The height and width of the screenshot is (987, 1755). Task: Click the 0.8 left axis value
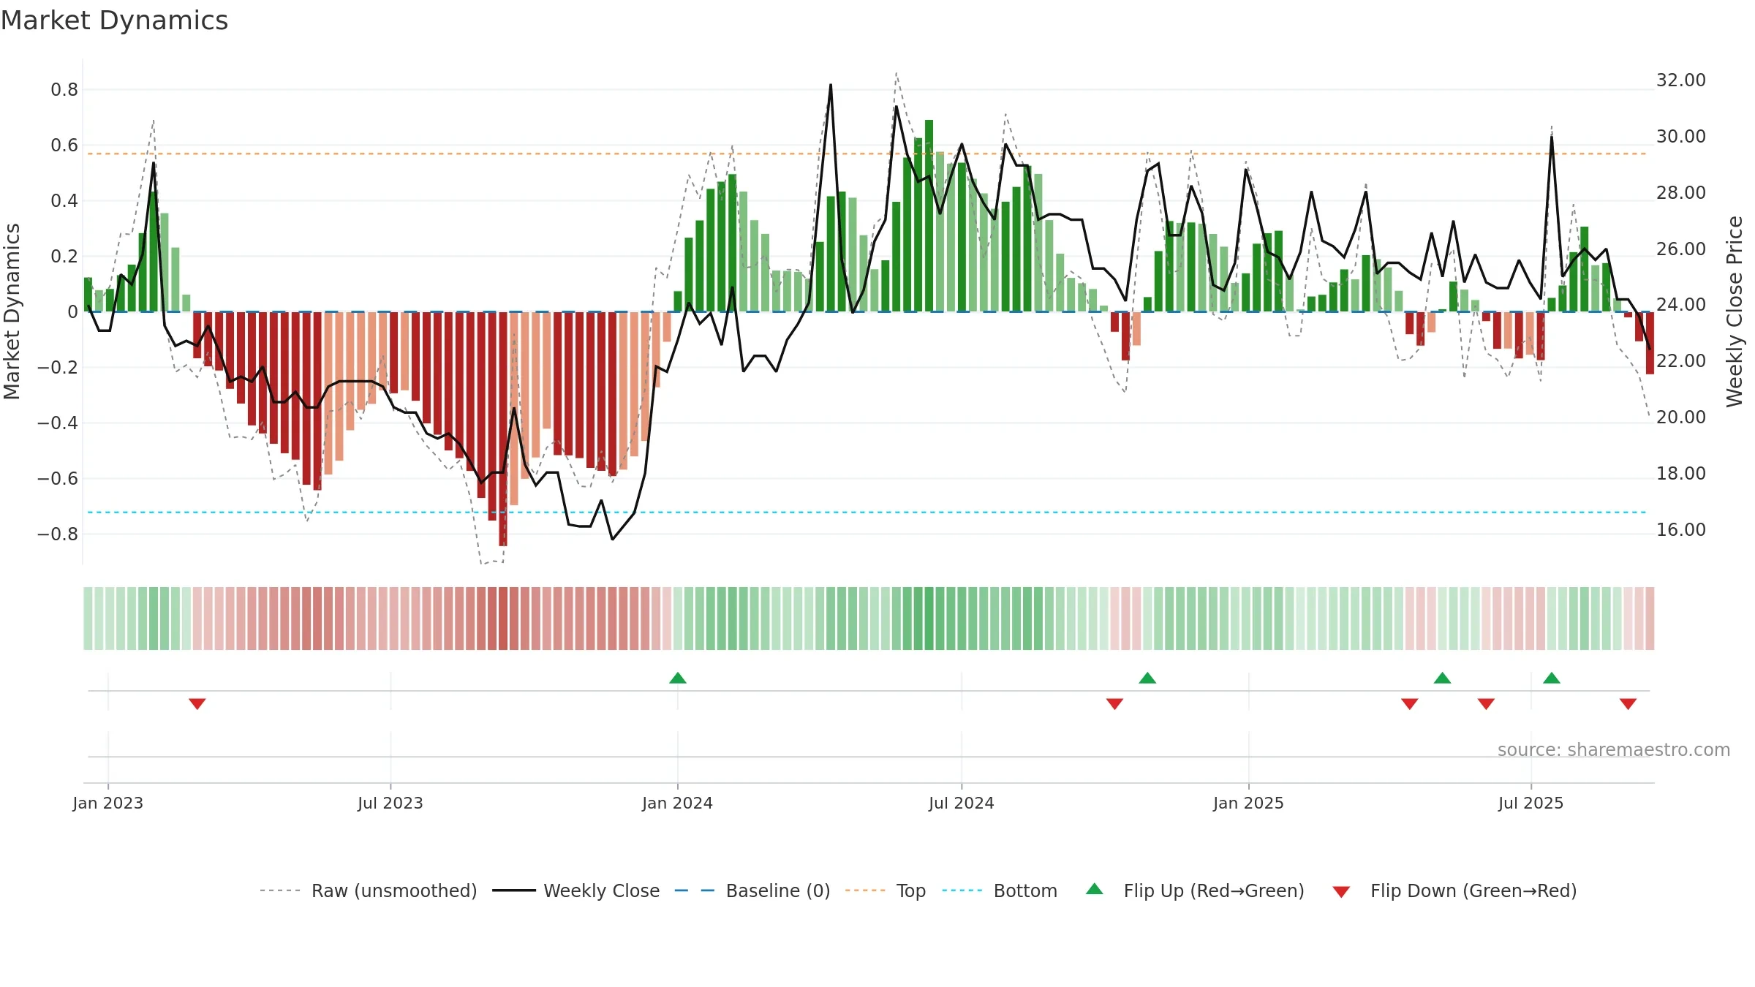tap(64, 90)
